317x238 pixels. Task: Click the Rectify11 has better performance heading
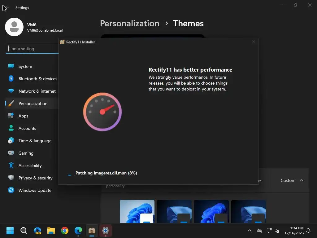pyautogui.click(x=190, y=70)
